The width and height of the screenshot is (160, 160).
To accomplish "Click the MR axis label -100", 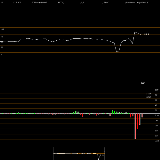I will pos(157,141).
